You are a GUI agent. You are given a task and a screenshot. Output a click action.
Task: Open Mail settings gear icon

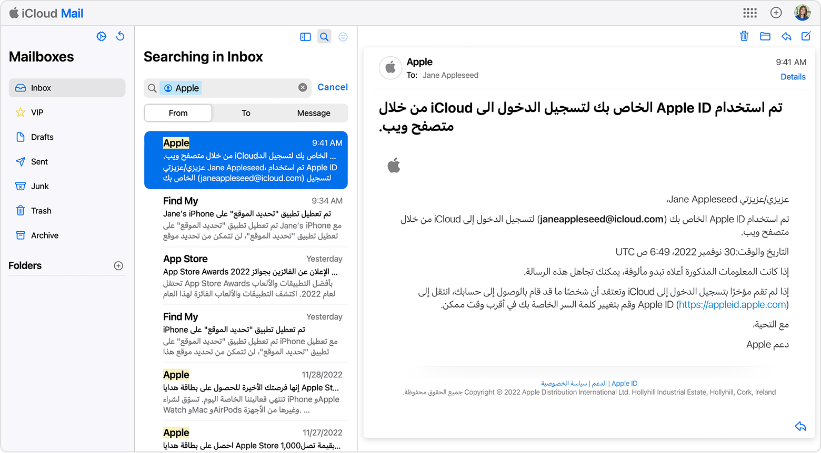click(102, 36)
